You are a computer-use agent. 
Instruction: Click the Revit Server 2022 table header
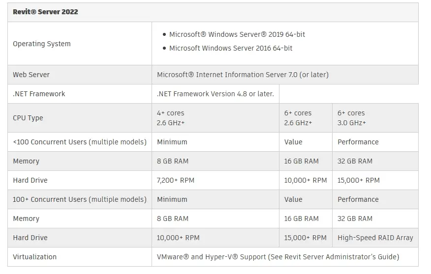213,12
